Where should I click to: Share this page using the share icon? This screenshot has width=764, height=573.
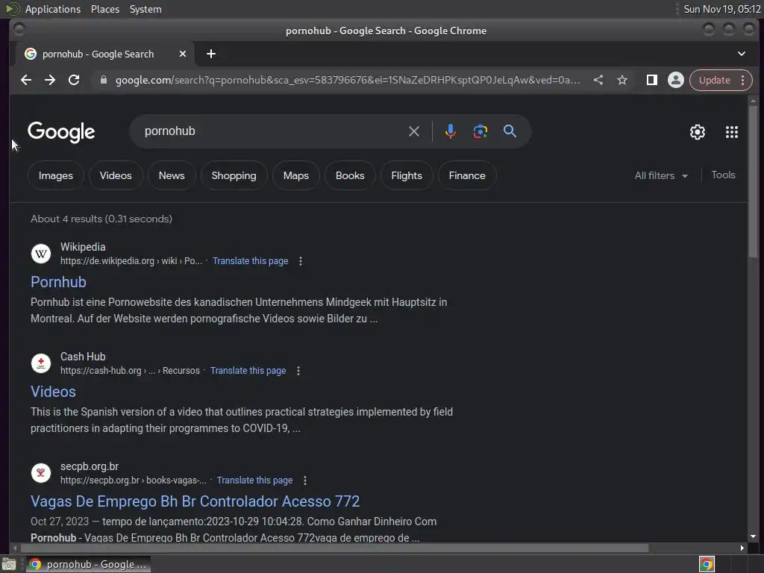tap(598, 80)
